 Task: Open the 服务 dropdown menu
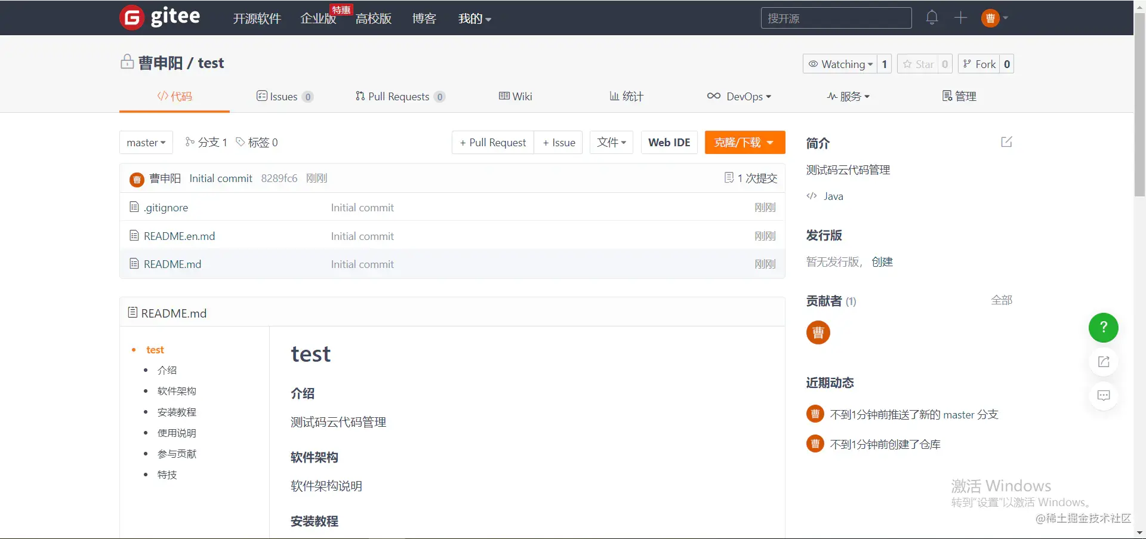pyautogui.click(x=848, y=97)
